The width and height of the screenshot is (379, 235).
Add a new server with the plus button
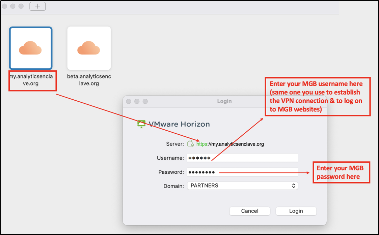(37, 6)
